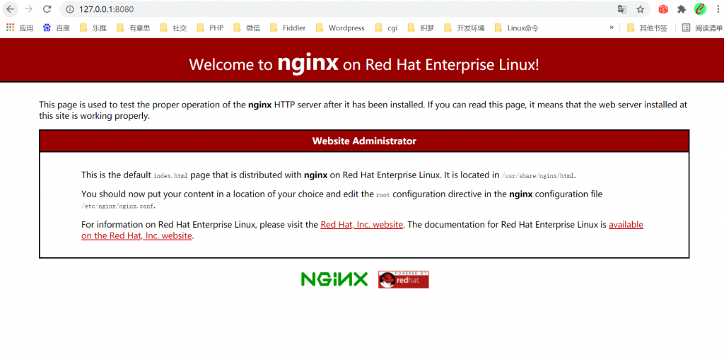
Task: Click the /usr/share/nginx/html path text
Action: [538, 176]
